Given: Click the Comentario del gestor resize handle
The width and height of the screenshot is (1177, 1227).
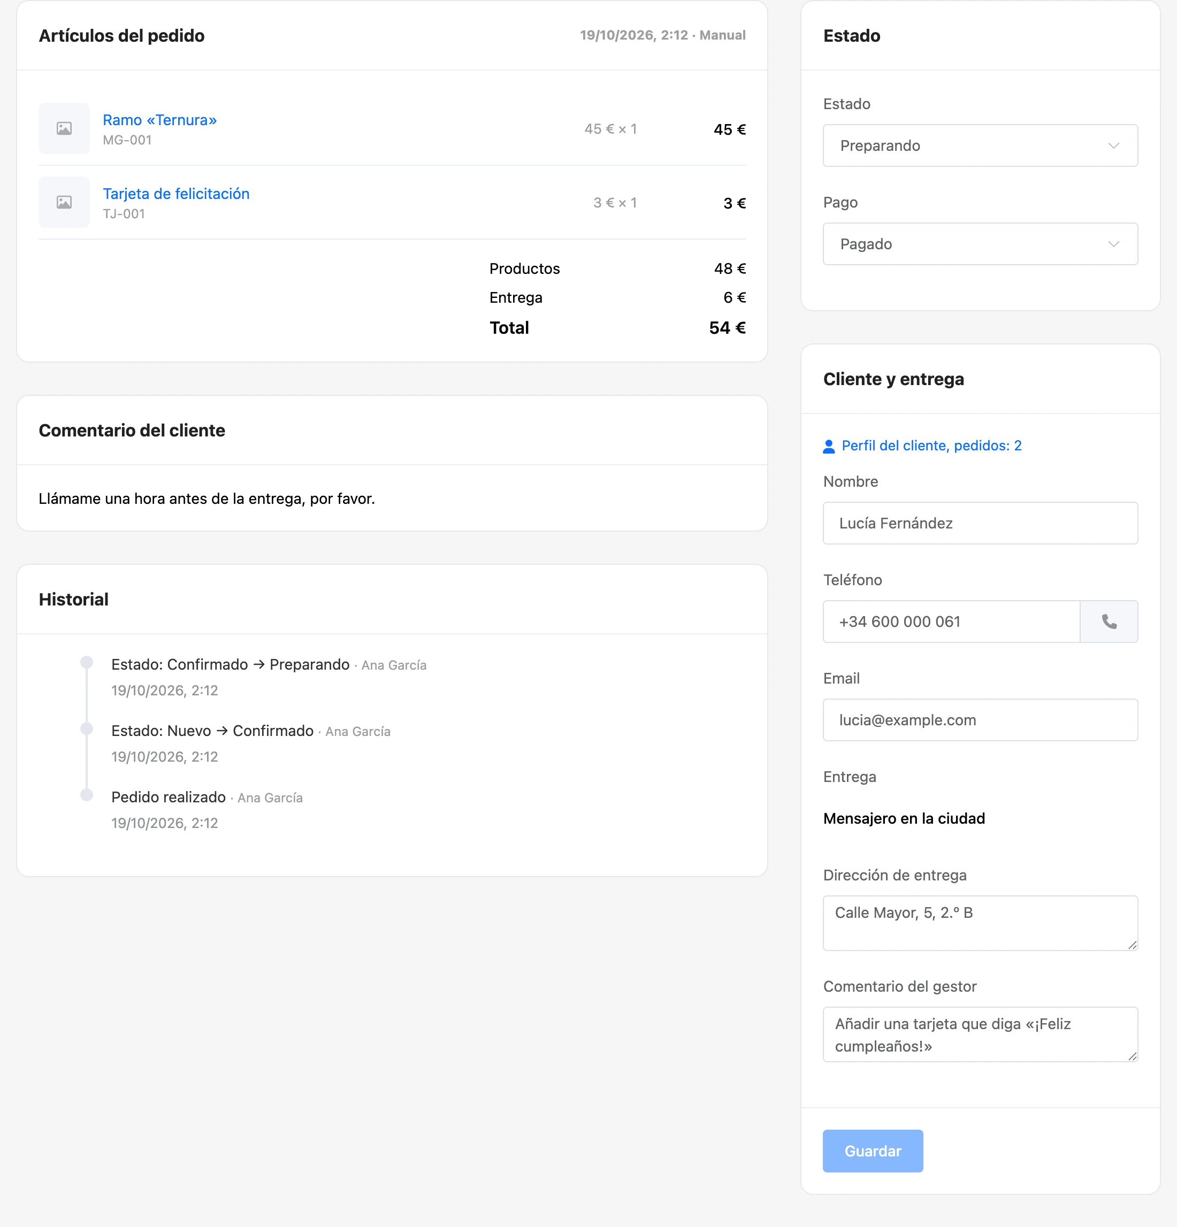Looking at the screenshot, I should point(1133,1056).
